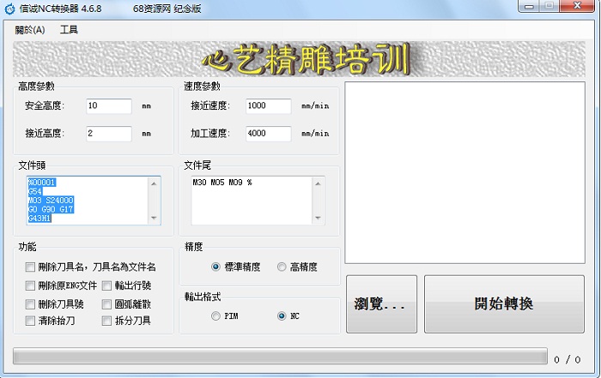Click the 瀏覽... browse button
Viewport: 601px width, 378px height.
tap(381, 304)
